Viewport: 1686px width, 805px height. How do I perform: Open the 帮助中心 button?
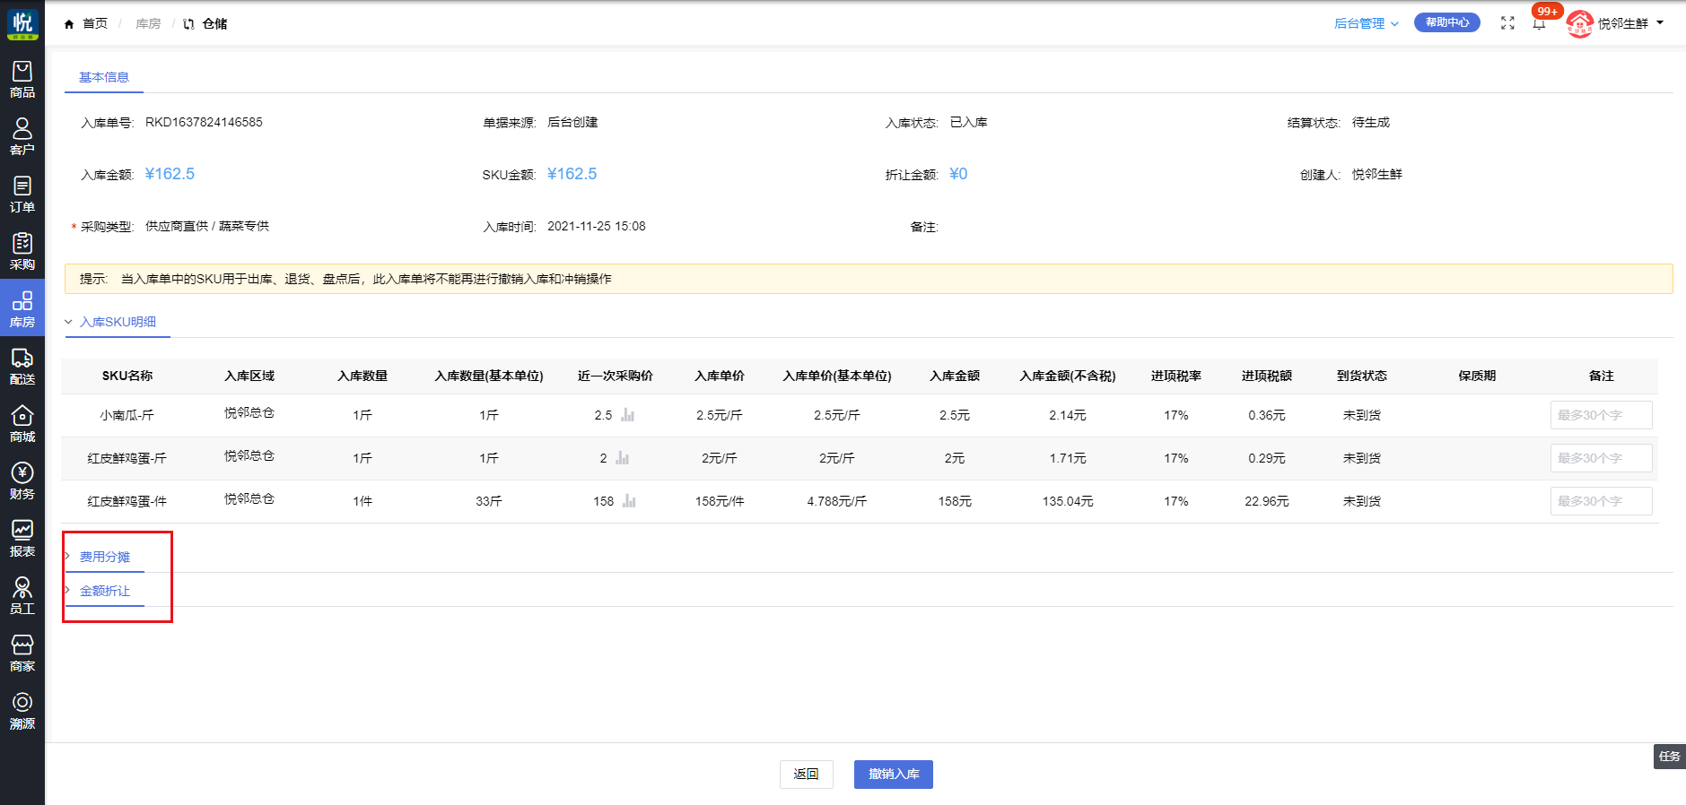point(1446,22)
